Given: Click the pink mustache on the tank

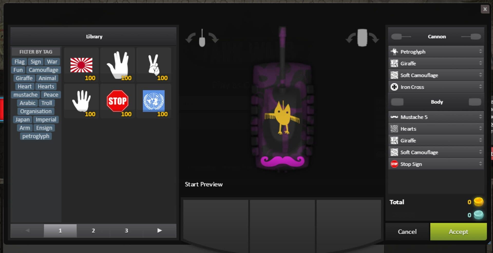Looking at the screenshot, I should [x=282, y=161].
